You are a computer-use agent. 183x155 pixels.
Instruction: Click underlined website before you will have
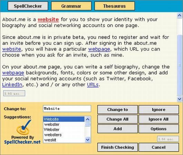11,49
